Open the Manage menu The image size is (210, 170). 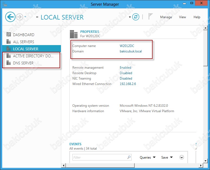pos(166,17)
